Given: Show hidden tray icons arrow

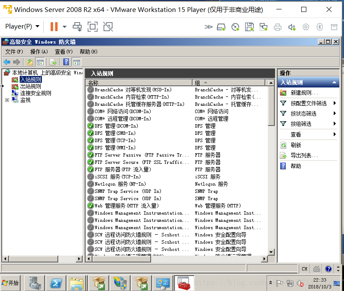Looking at the screenshot, I should [271, 283].
